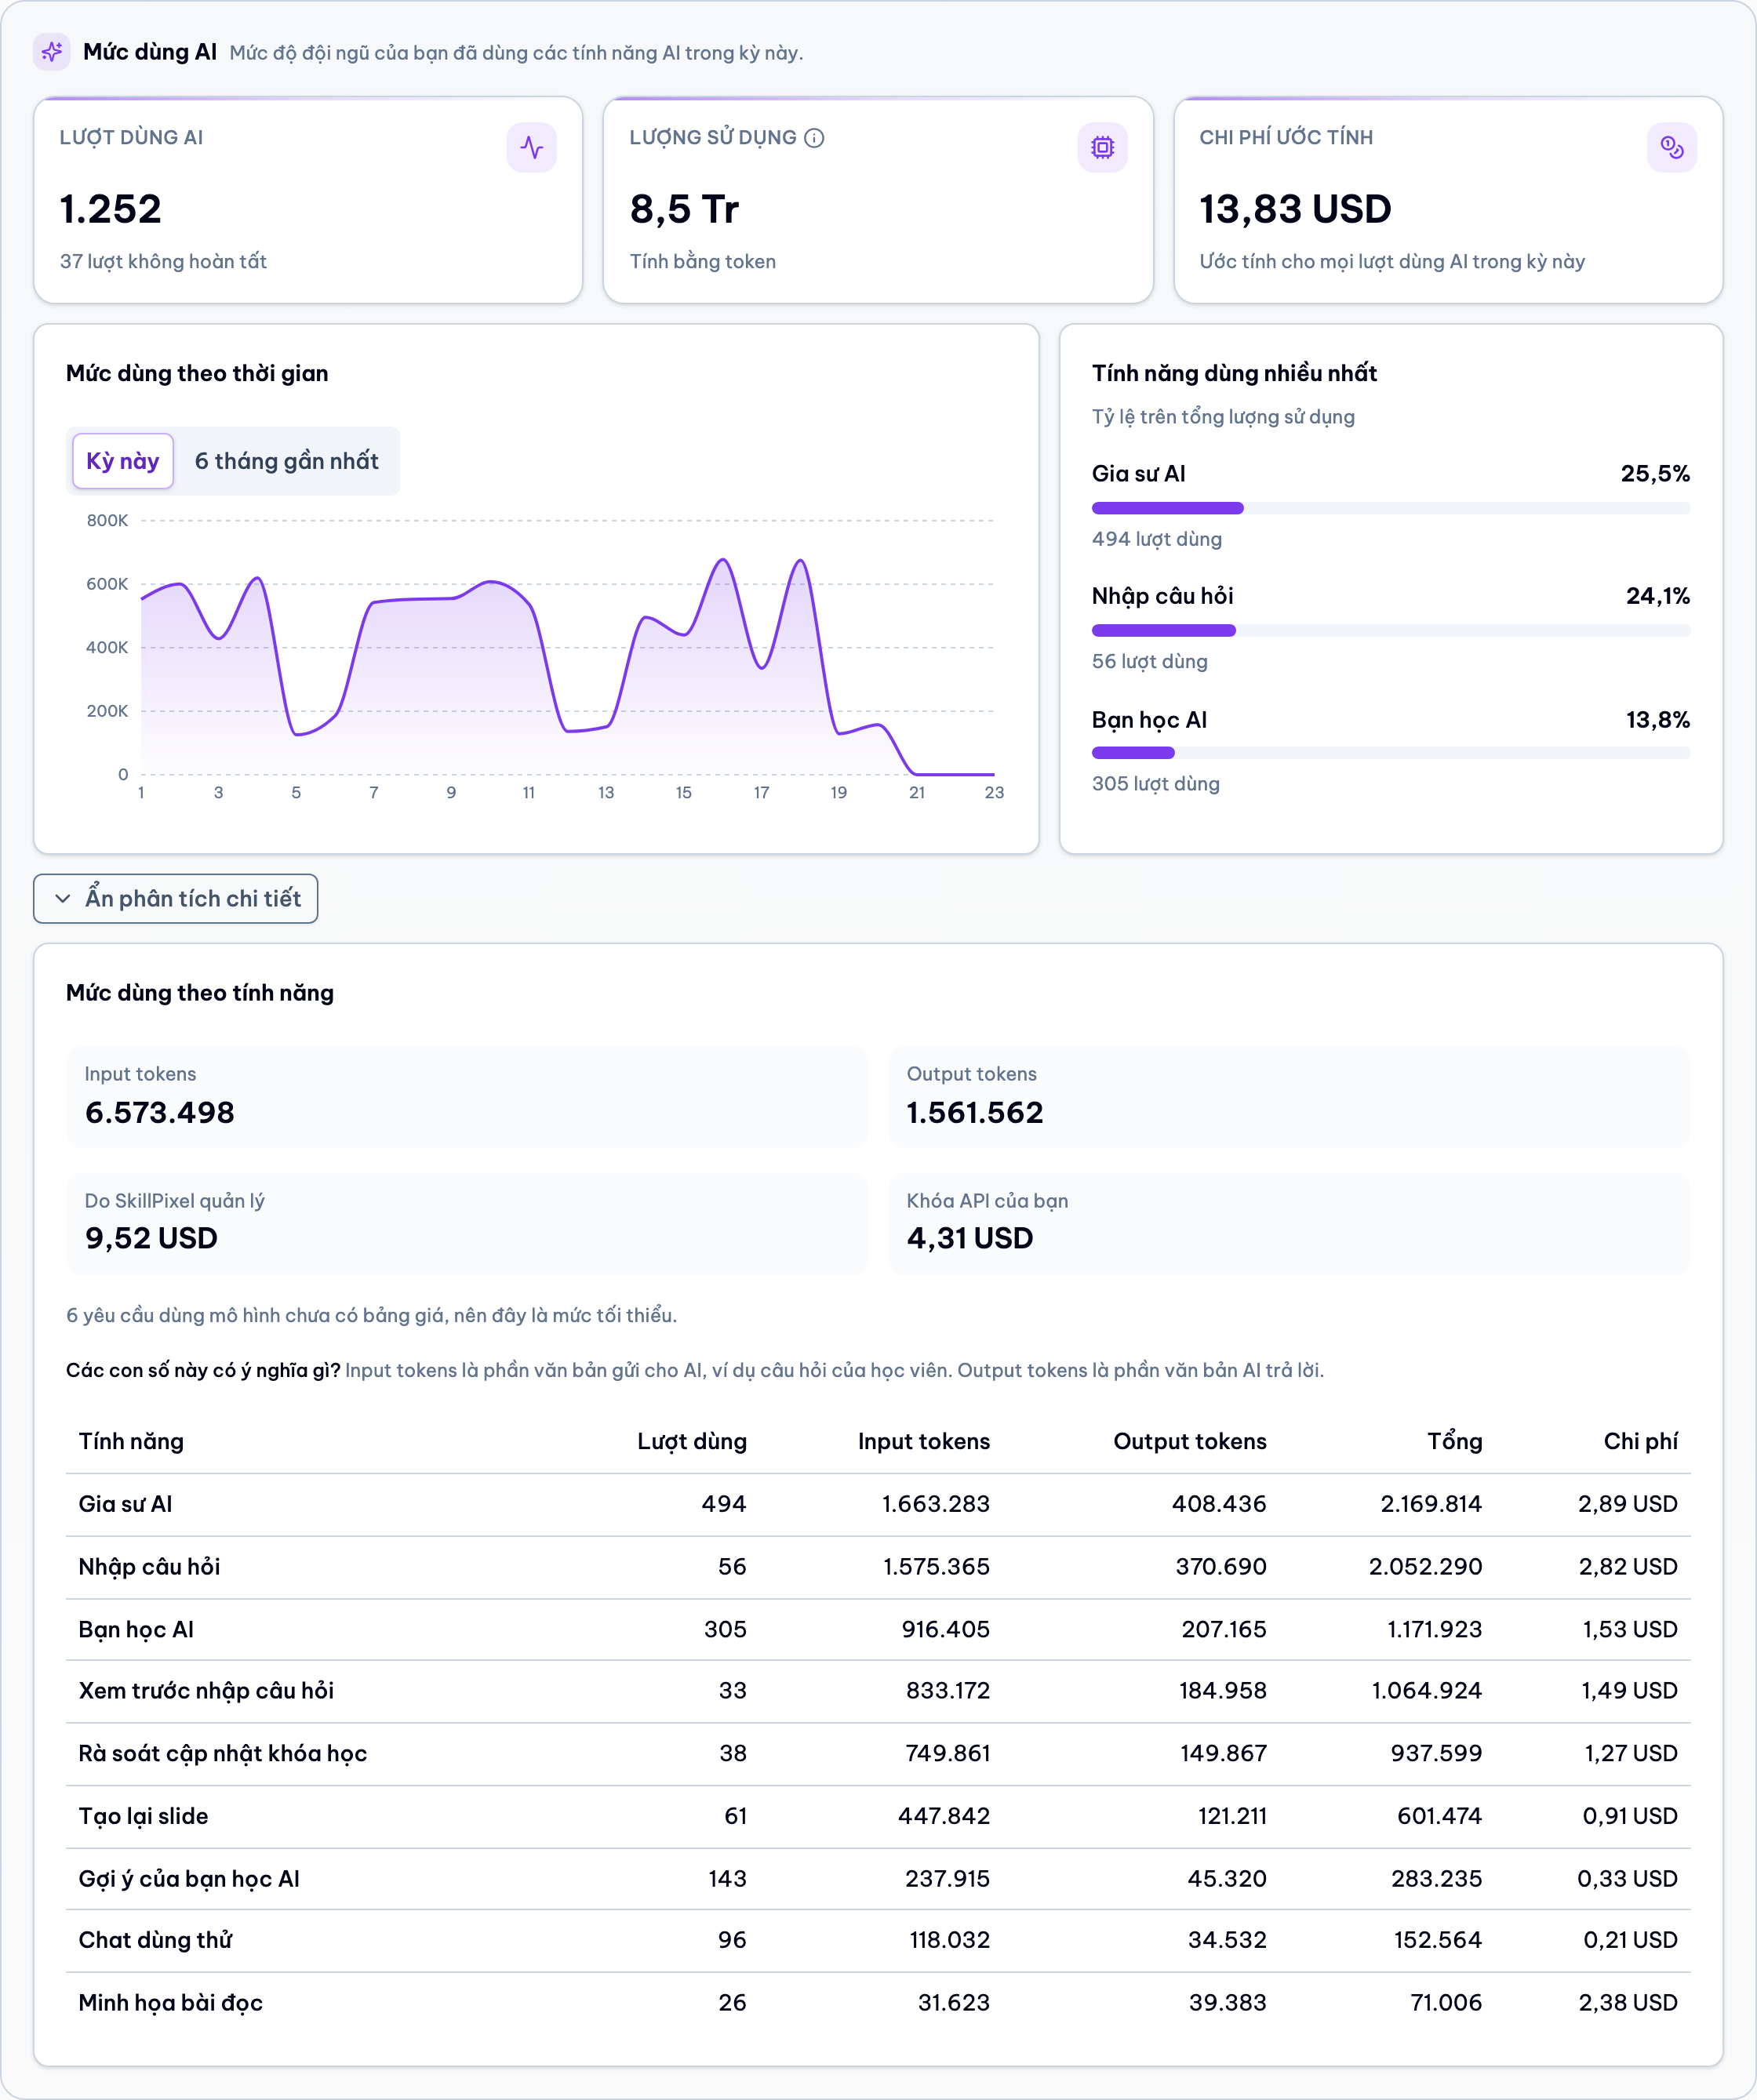Click the 2.052.290 total cell

click(x=1425, y=1567)
